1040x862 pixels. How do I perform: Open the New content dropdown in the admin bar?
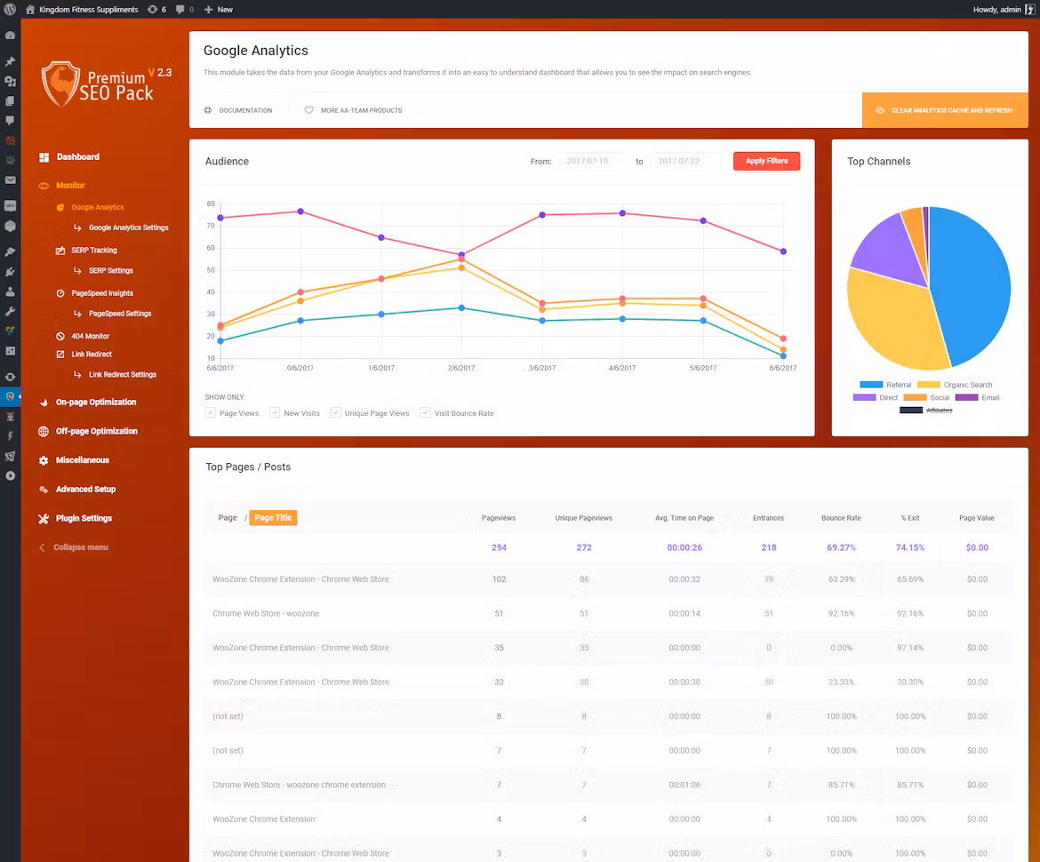[x=219, y=9]
